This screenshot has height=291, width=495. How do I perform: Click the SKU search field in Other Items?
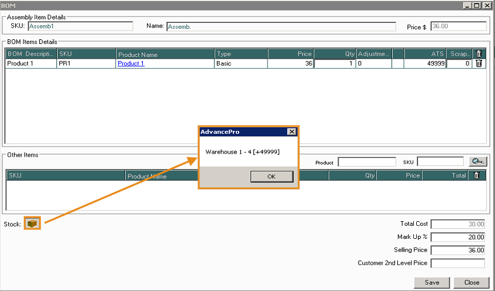pos(440,162)
